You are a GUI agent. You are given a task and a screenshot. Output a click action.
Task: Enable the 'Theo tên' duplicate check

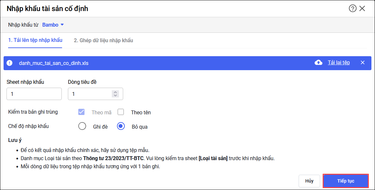(x=121, y=112)
